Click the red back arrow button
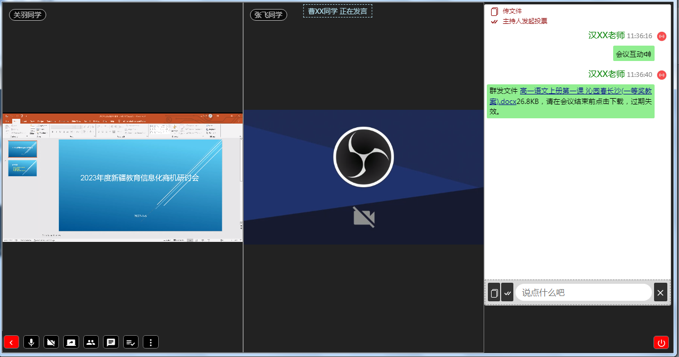 click(11, 342)
